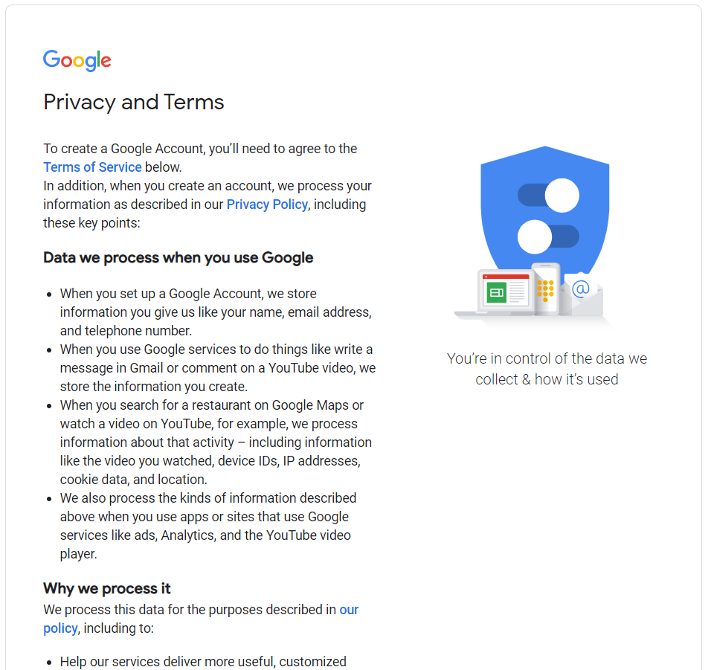The image size is (711, 670).
Task: Follow the "our policy" link
Action: click(201, 619)
